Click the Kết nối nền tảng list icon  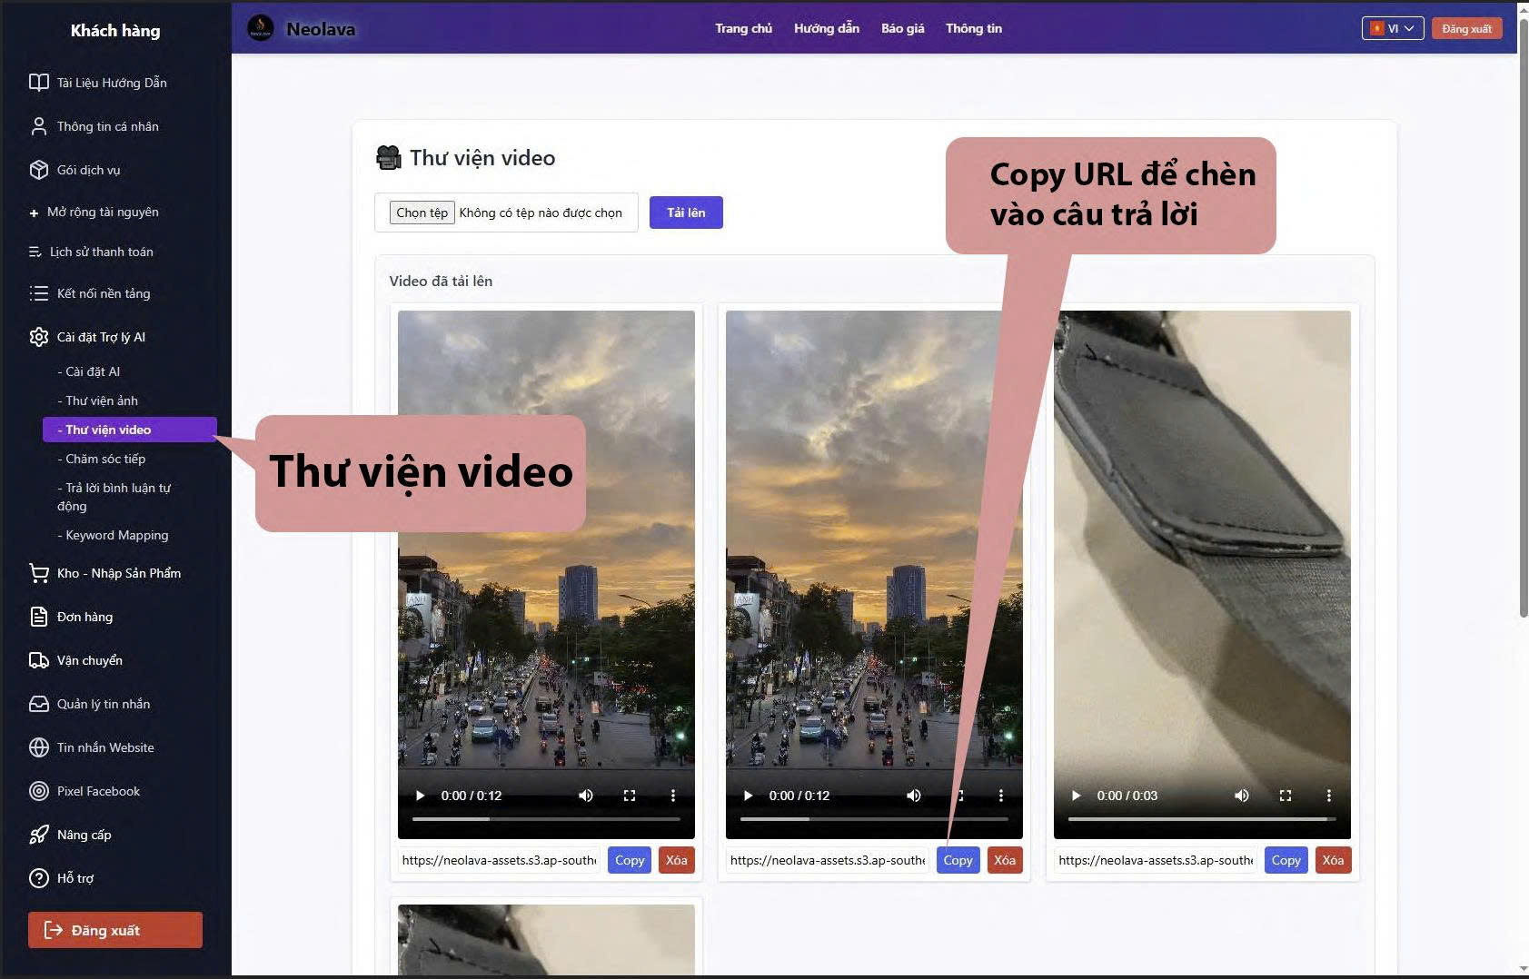pos(38,293)
